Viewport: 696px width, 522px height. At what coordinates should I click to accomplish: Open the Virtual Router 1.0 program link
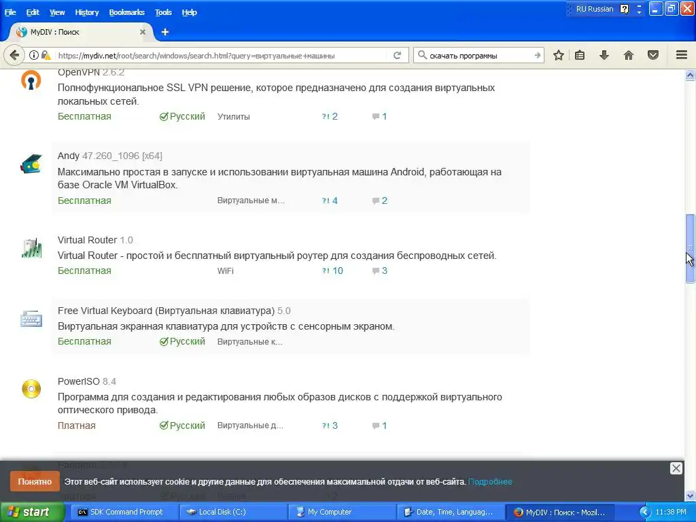pos(95,240)
